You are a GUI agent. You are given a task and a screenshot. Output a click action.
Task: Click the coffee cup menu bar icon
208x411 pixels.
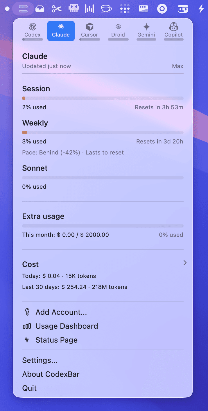pyautogui.click(x=106, y=8)
